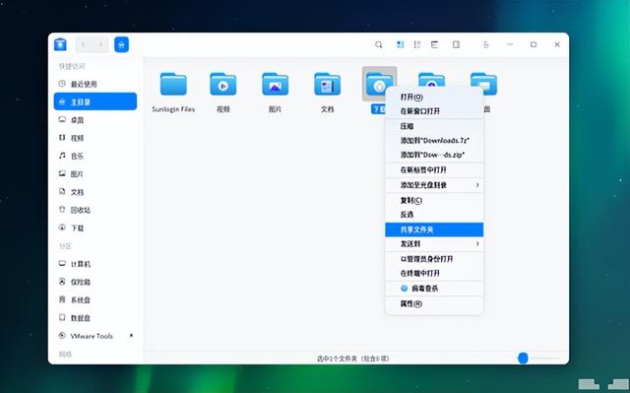Click the file manager app logo
Viewport: 630px width, 393px height.
(x=60, y=44)
